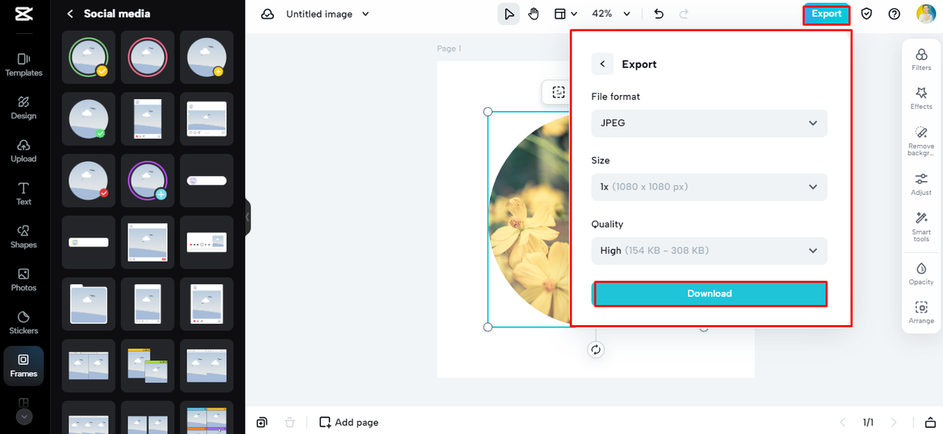The height and width of the screenshot is (434, 943).
Task: Open the layers tray icon bottom right
Action: click(x=930, y=422)
